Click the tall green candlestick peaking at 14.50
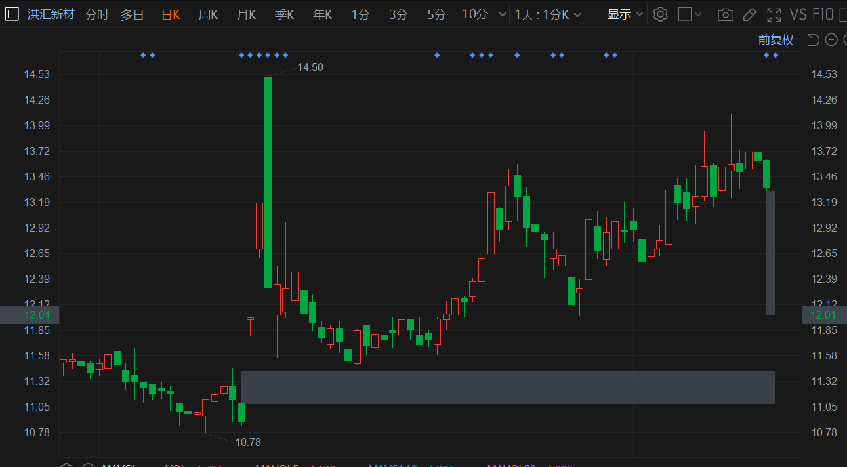This screenshot has height=467, width=847. (268, 182)
